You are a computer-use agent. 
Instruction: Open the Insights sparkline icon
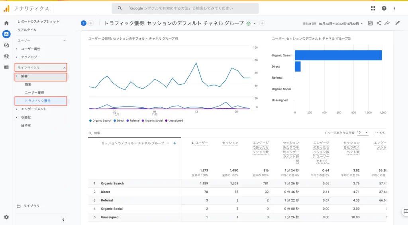(387, 23)
